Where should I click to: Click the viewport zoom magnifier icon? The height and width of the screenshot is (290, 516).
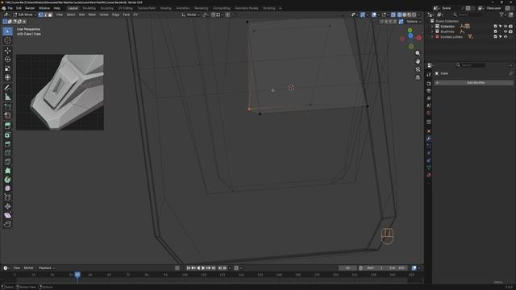click(418, 53)
